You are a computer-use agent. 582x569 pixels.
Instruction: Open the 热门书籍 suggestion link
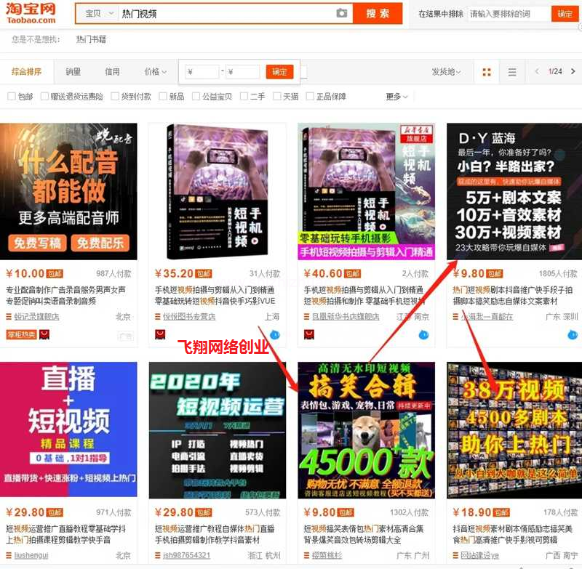click(x=91, y=39)
